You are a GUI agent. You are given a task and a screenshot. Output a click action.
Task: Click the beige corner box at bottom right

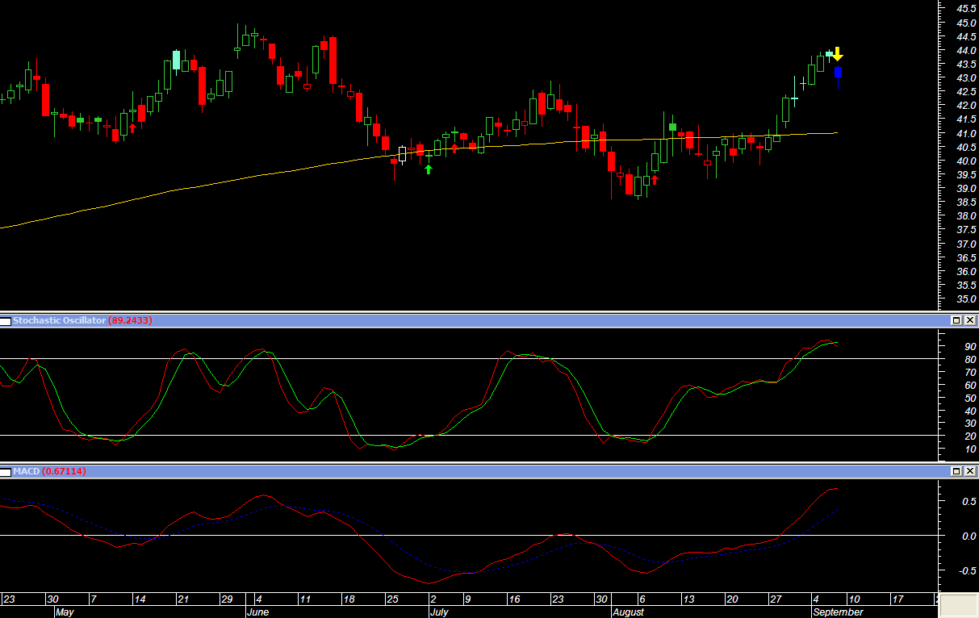(959, 605)
